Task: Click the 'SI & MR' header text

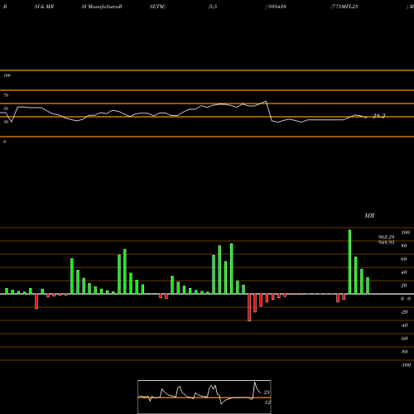Action: point(44,7)
